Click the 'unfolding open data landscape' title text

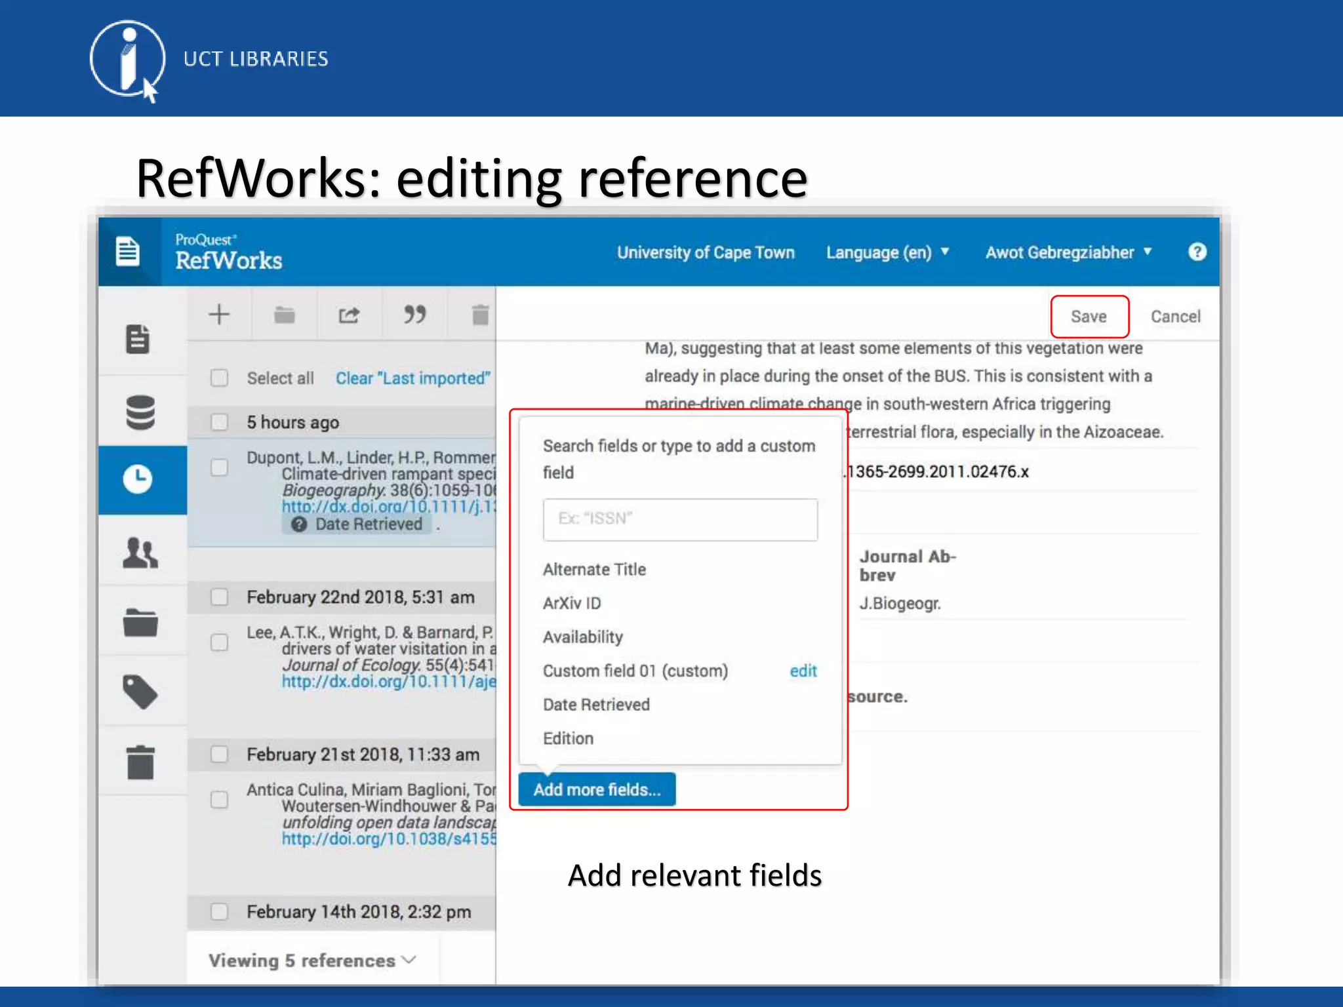(x=389, y=822)
